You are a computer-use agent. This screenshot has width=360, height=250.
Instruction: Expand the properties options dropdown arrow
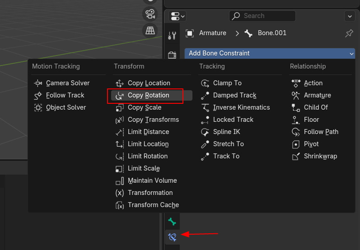pyautogui.click(x=350, y=16)
